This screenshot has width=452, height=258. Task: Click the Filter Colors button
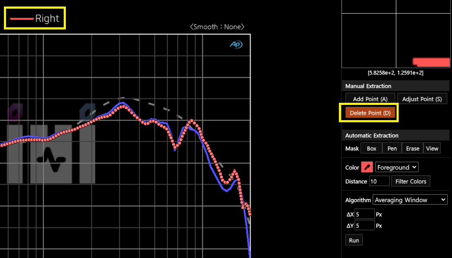tap(411, 181)
